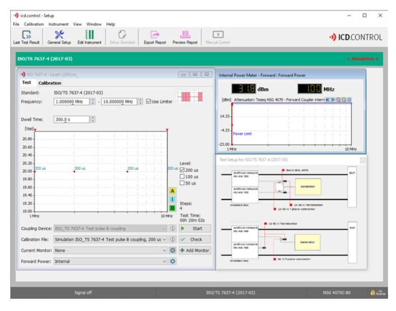Click the yellow A button beside the chart
Screen dimensions: 396x311
(172, 191)
